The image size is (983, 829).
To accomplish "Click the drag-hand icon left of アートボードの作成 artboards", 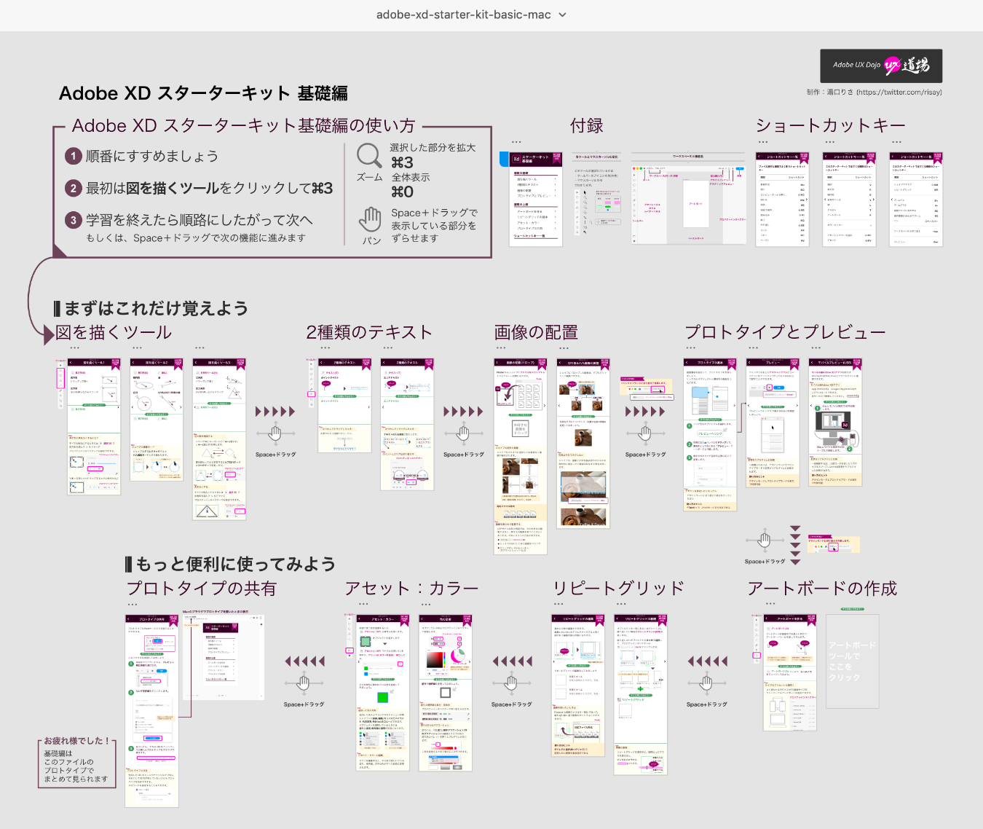I will (x=706, y=683).
